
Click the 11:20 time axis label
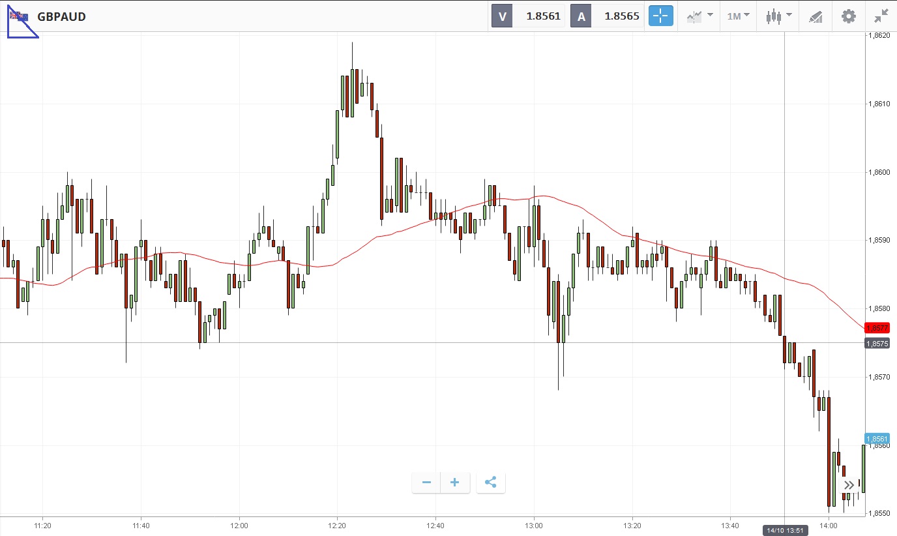[42, 526]
